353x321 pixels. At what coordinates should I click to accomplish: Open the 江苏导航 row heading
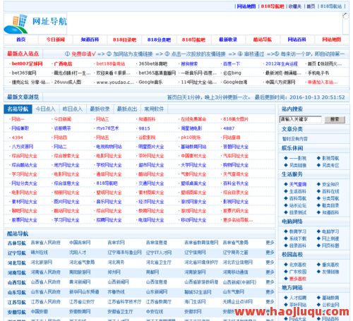16,302
